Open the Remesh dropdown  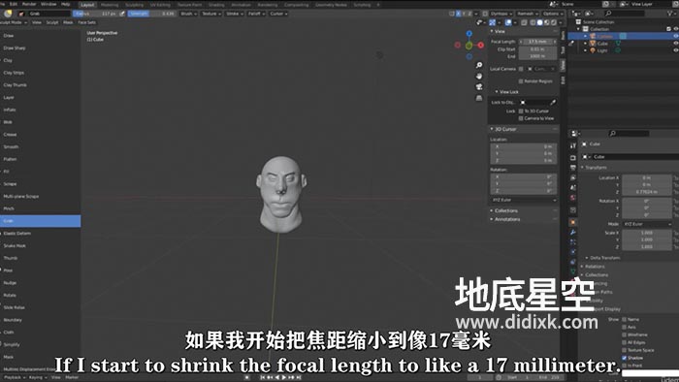coord(528,14)
